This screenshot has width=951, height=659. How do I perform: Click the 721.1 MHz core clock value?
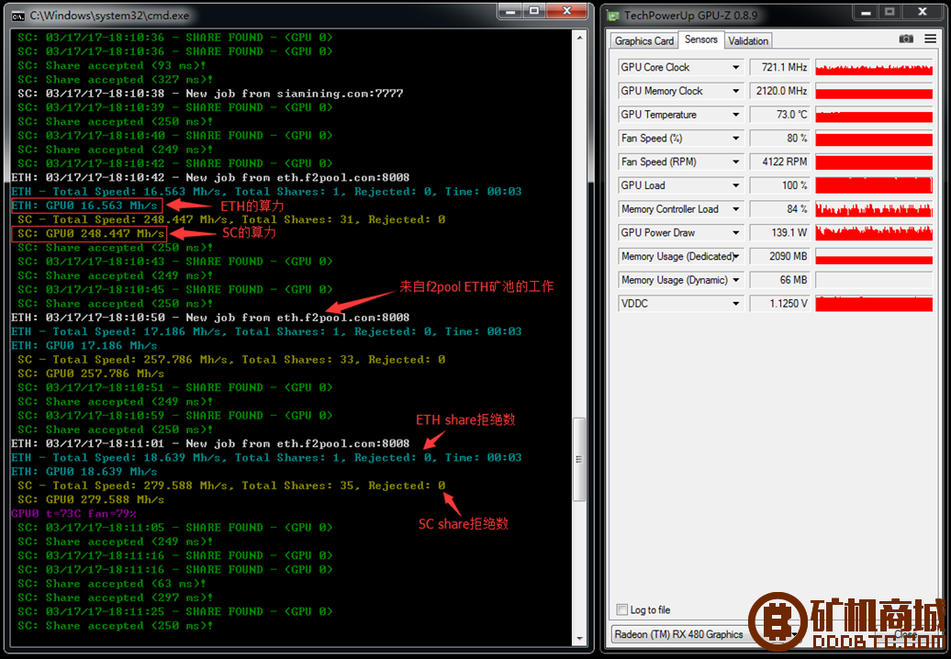pyautogui.click(x=780, y=67)
